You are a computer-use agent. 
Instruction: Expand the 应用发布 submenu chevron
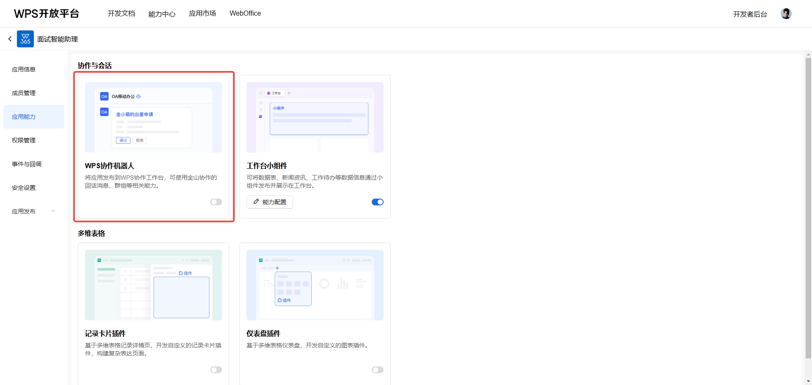pos(53,211)
